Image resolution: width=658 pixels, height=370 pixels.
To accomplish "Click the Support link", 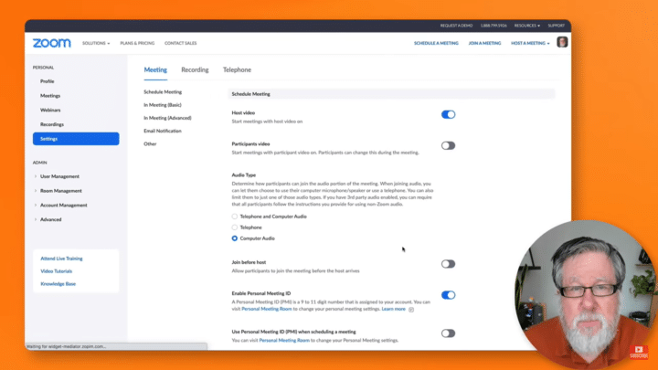I will [x=556, y=26].
